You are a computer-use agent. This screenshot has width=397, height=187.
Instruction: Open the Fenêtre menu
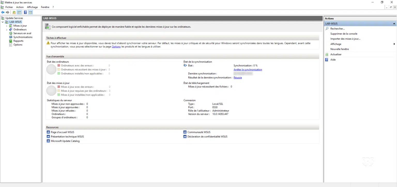tap(45, 7)
